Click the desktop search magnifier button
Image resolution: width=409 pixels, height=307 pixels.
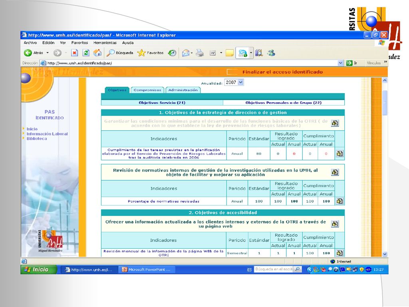point(297,269)
